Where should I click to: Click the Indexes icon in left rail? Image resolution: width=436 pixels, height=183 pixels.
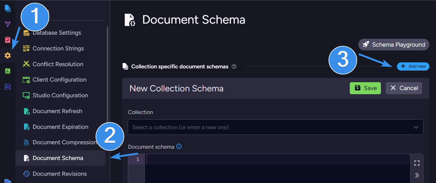8,24
